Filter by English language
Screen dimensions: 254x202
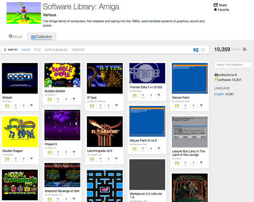(219, 94)
